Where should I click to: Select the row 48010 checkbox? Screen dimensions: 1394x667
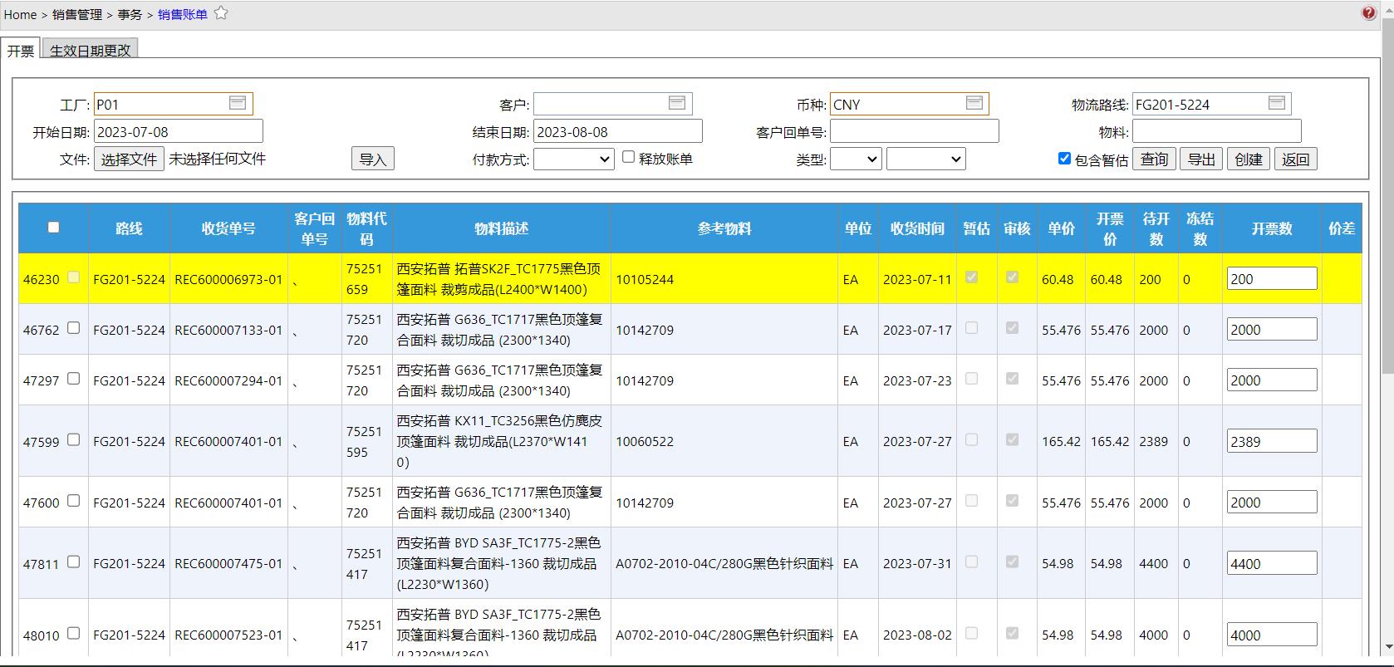pyautogui.click(x=73, y=633)
